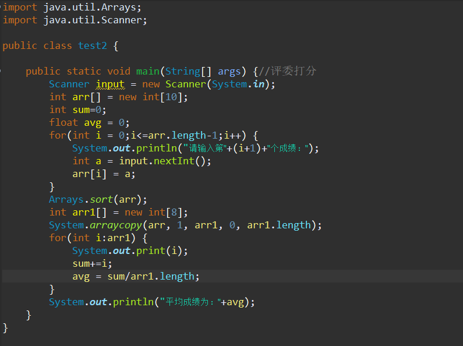The width and height of the screenshot is (463, 346).
Task: Click the input.nextInt() call
Action: (x=162, y=161)
